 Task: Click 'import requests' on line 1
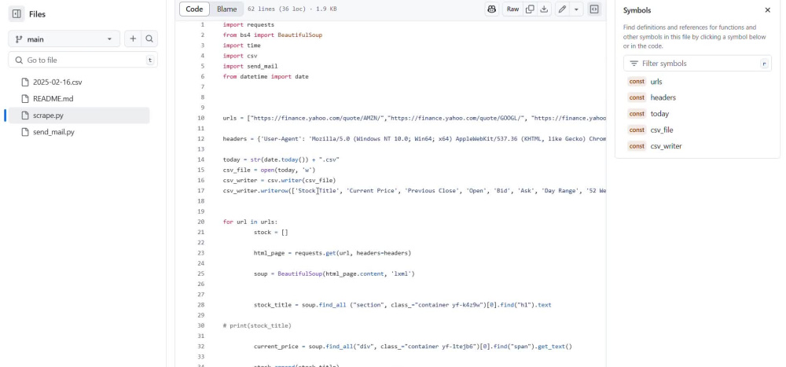tap(248, 24)
